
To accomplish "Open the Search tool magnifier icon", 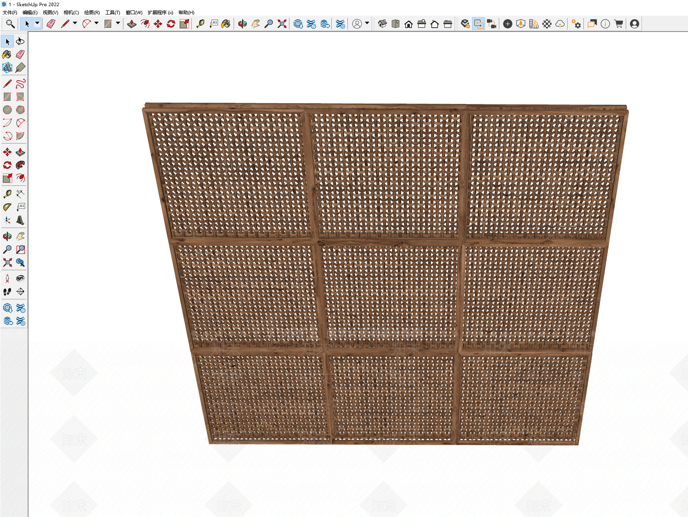I will coord(10,24).
